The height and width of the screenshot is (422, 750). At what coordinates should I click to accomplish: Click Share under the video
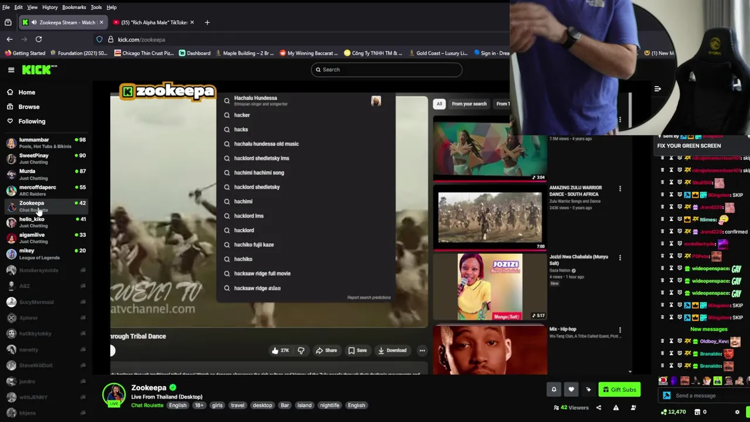326,350
